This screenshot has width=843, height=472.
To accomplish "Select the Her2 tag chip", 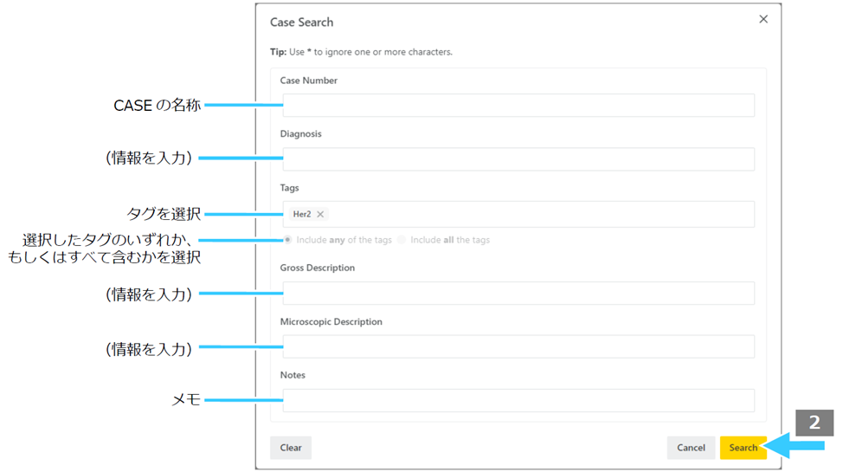I will click(x=309, y=214).
